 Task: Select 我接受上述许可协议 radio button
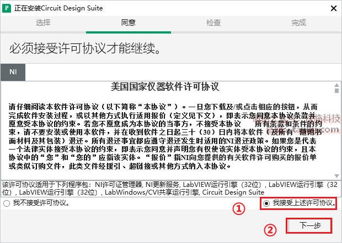pyautogui.click(x=266, y=203)
